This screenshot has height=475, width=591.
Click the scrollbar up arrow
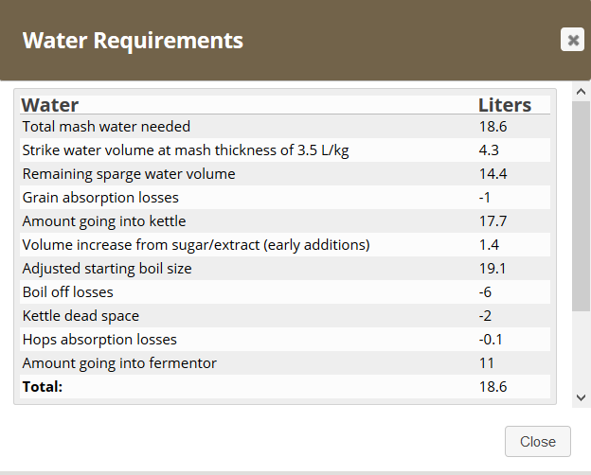coord(582,91)
